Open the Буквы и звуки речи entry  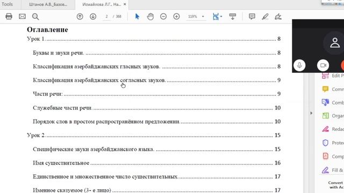(x=156, y=53)
